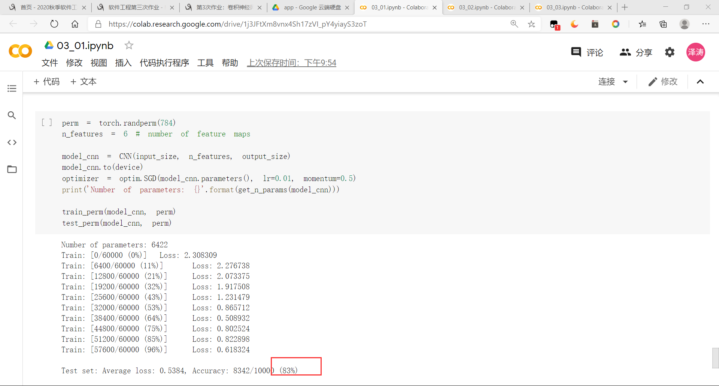Switch to the 03_03.ipynb browser tab
Viewport: 719px width, 386px height.
[x=574, y=7]
